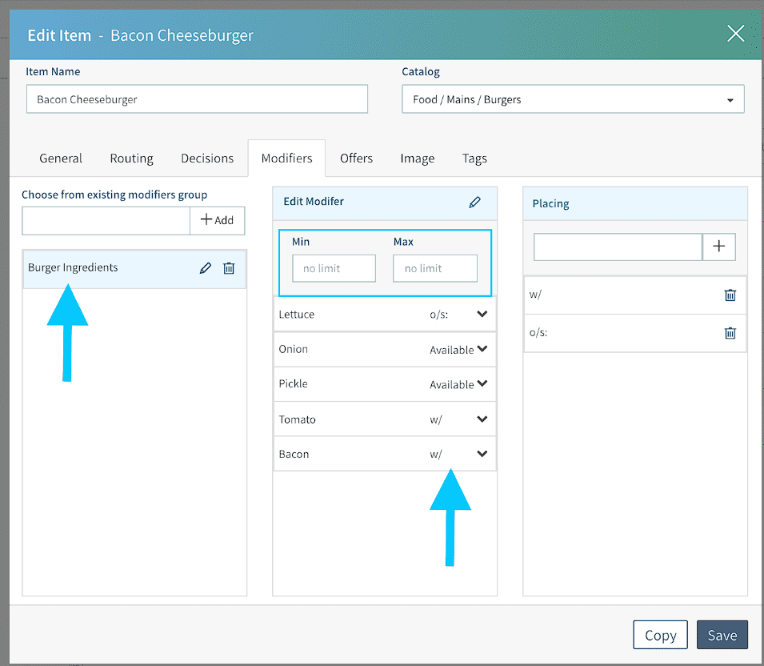Expand the Tomato placing dropdown

click(482, 419)
